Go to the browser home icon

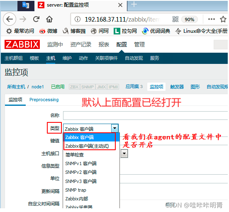(49, 19)
